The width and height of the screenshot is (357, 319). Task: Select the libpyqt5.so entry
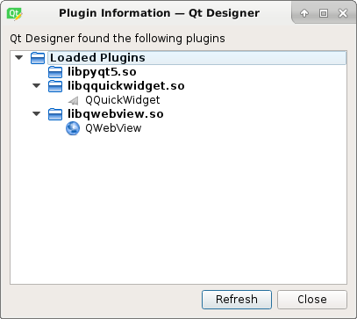coord(102,72)
